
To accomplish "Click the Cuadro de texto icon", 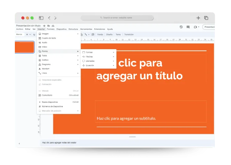I will (x=40, y=38).
